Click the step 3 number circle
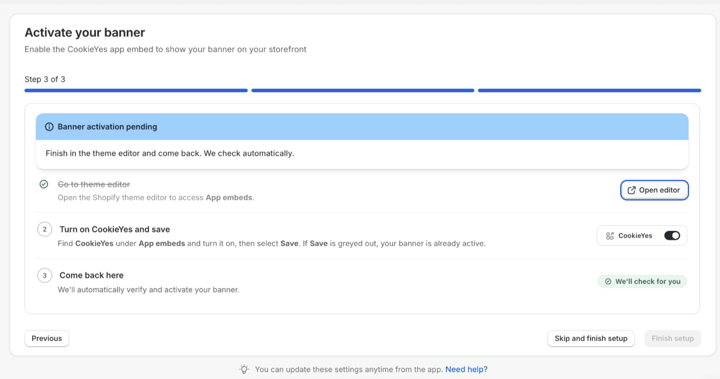The width and height of the screenshot is (720, 379). pos(44,275)
